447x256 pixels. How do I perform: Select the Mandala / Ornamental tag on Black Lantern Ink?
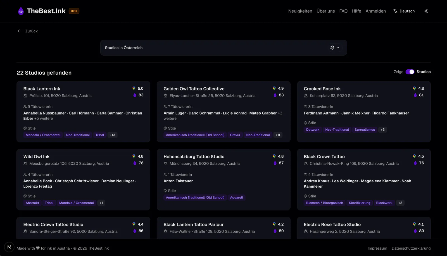point(43,135)
